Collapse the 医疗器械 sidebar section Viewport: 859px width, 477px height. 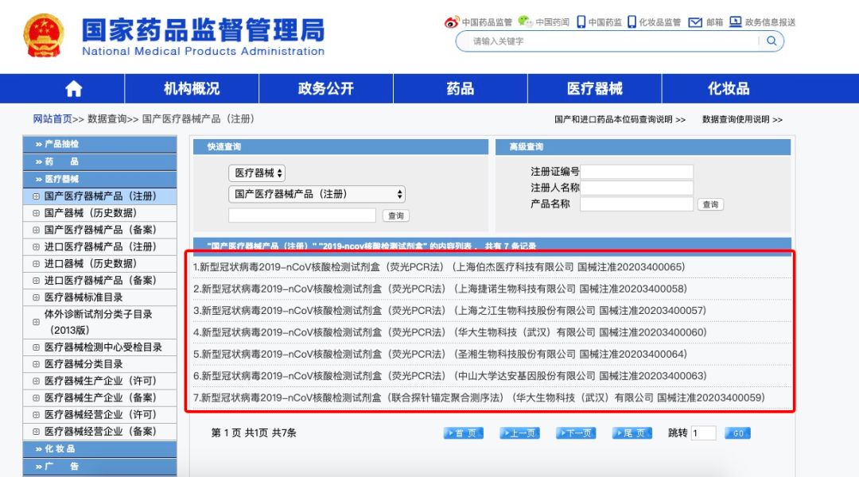[99, 179]
